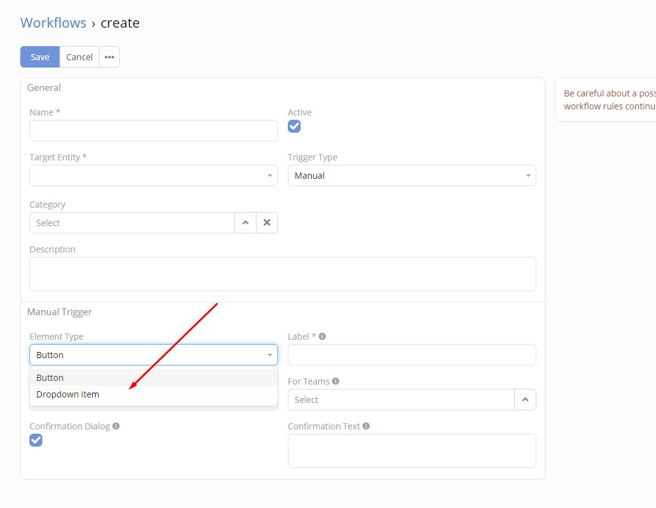
Task: Open the Trigger Type dropdown
Action: click(x=412, y=176)
